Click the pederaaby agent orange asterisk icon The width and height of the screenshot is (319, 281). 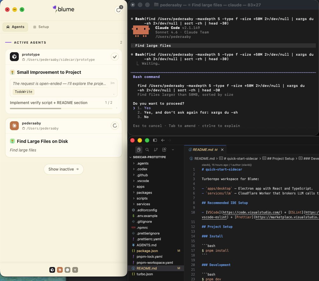14,126
